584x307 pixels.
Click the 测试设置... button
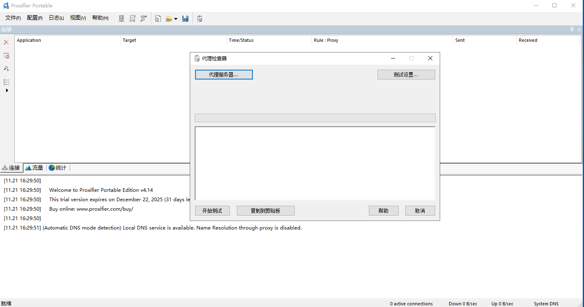406,75
